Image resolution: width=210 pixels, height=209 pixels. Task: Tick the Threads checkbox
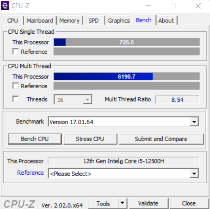click(16, 99)
